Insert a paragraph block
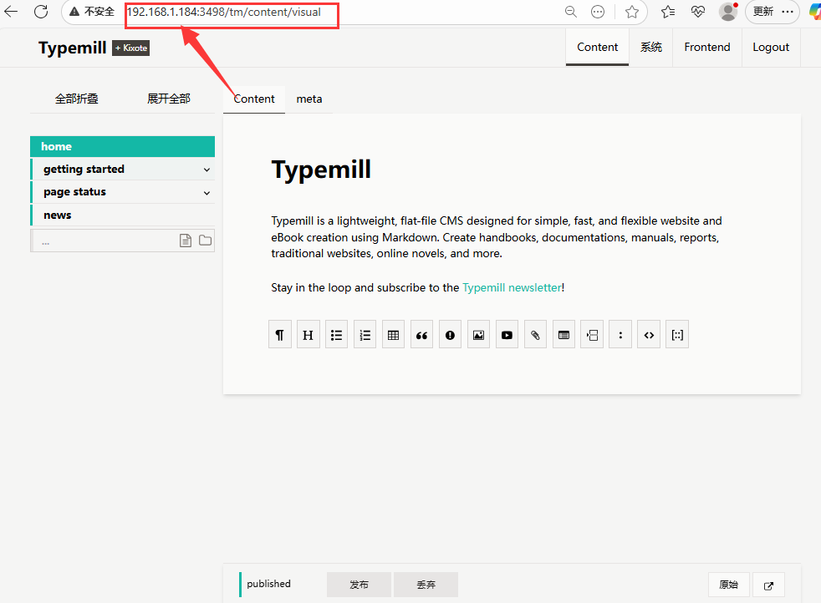Viewport: 821px width, 603px height. click(x=279, y=335)
